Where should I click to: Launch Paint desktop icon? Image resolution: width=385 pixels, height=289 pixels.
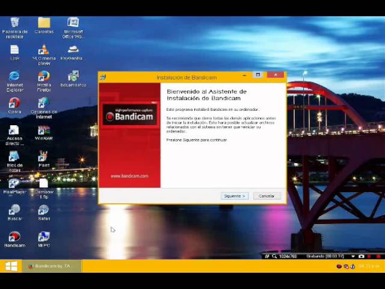pyautogui.click(x=44, y=159)
